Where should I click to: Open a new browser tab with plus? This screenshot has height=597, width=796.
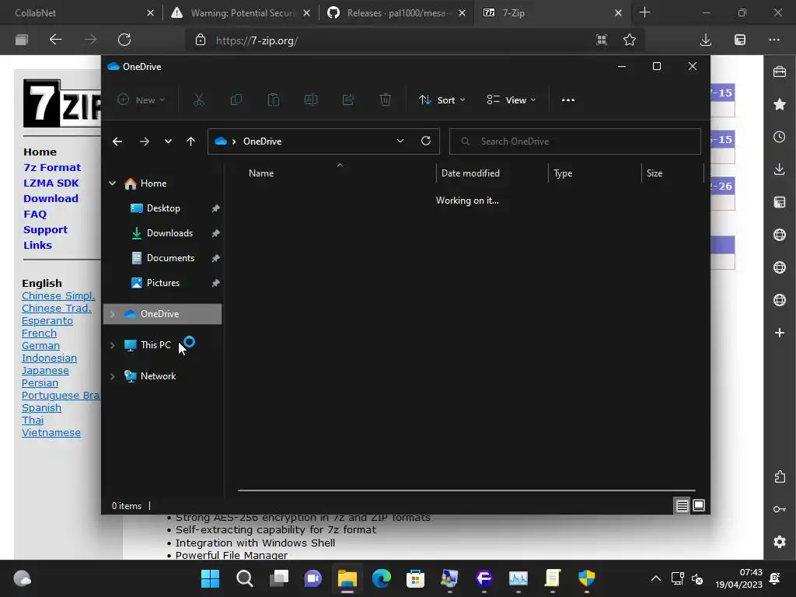[644, 12]
